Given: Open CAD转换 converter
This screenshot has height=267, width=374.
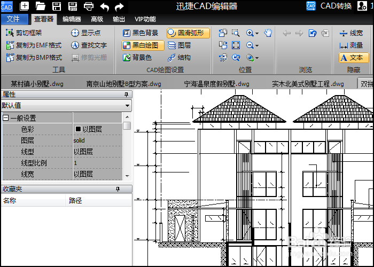Looking at the screenshot, I should pyautogui.click(x=329, y=6).
